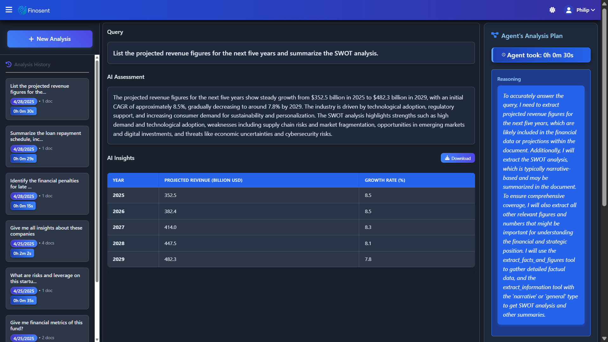Image resolution: width=608 pixels, height=342 pixels.
Task: Click the Query heading
Action: 115,32
